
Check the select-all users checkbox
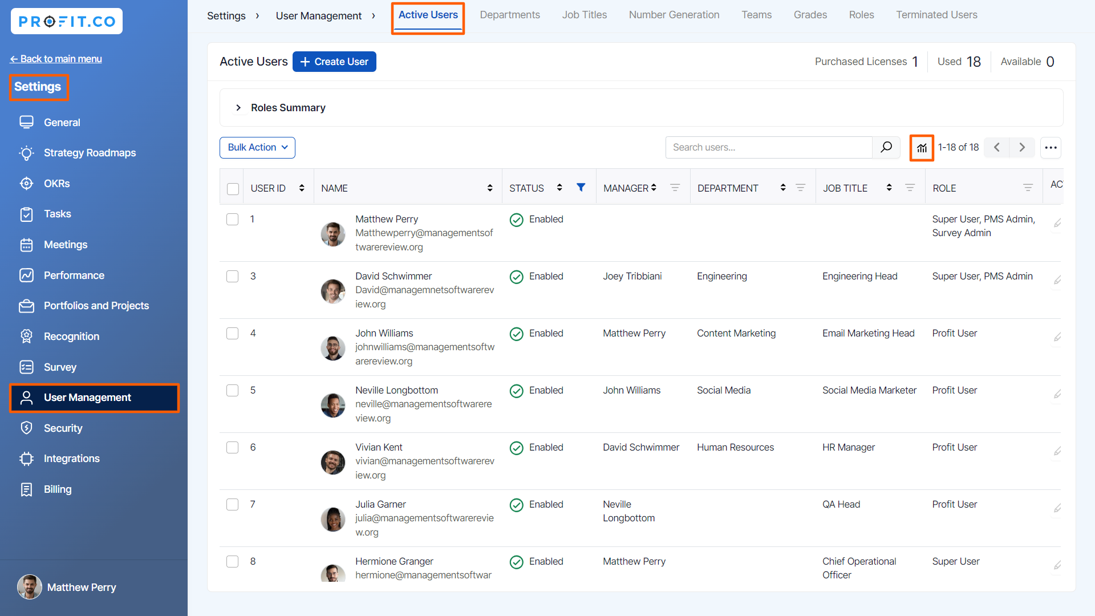click(x=233, y=189)
